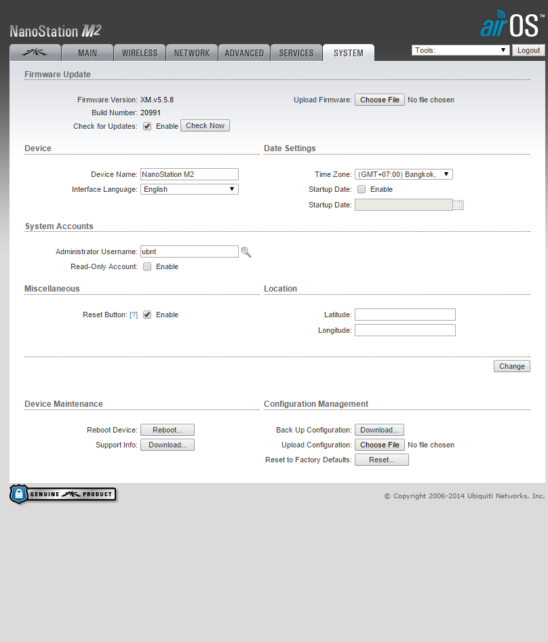Click the Latitude input field
Viewport: 548px width, 642px height.
pyautogui.click(x=405, y=315)
